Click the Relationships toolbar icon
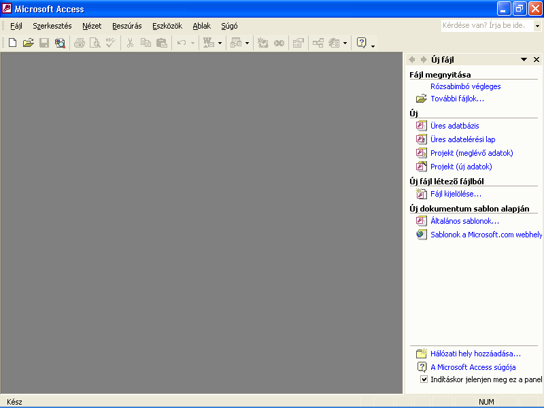Image resolution: width=544 pixels, height=408 pixels. pyautogui.click(x=318, y=43)
